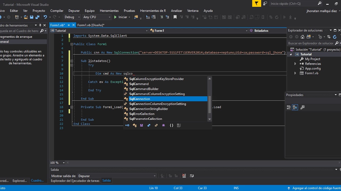Image resolution: width=341 pixels, height=191 pixels.
Task: Expand the Referencias node in Solution Explorer
Action: [x=295, y=64]
